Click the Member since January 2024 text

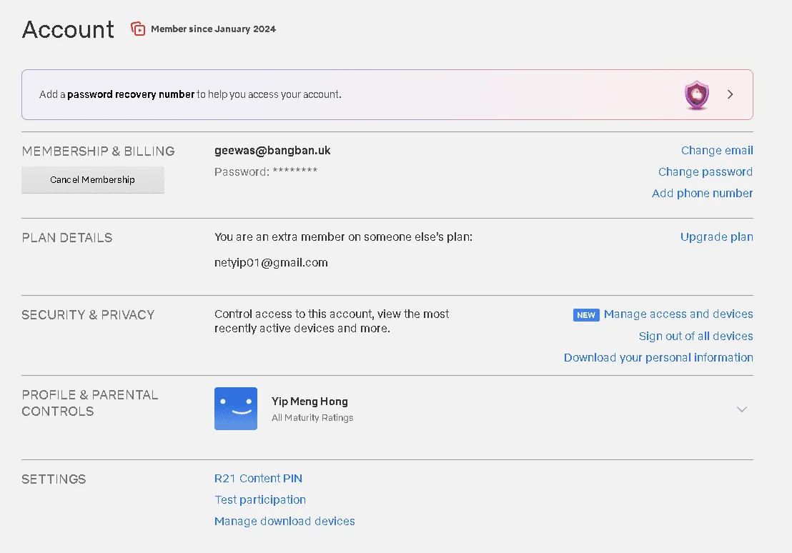point(213,29)
